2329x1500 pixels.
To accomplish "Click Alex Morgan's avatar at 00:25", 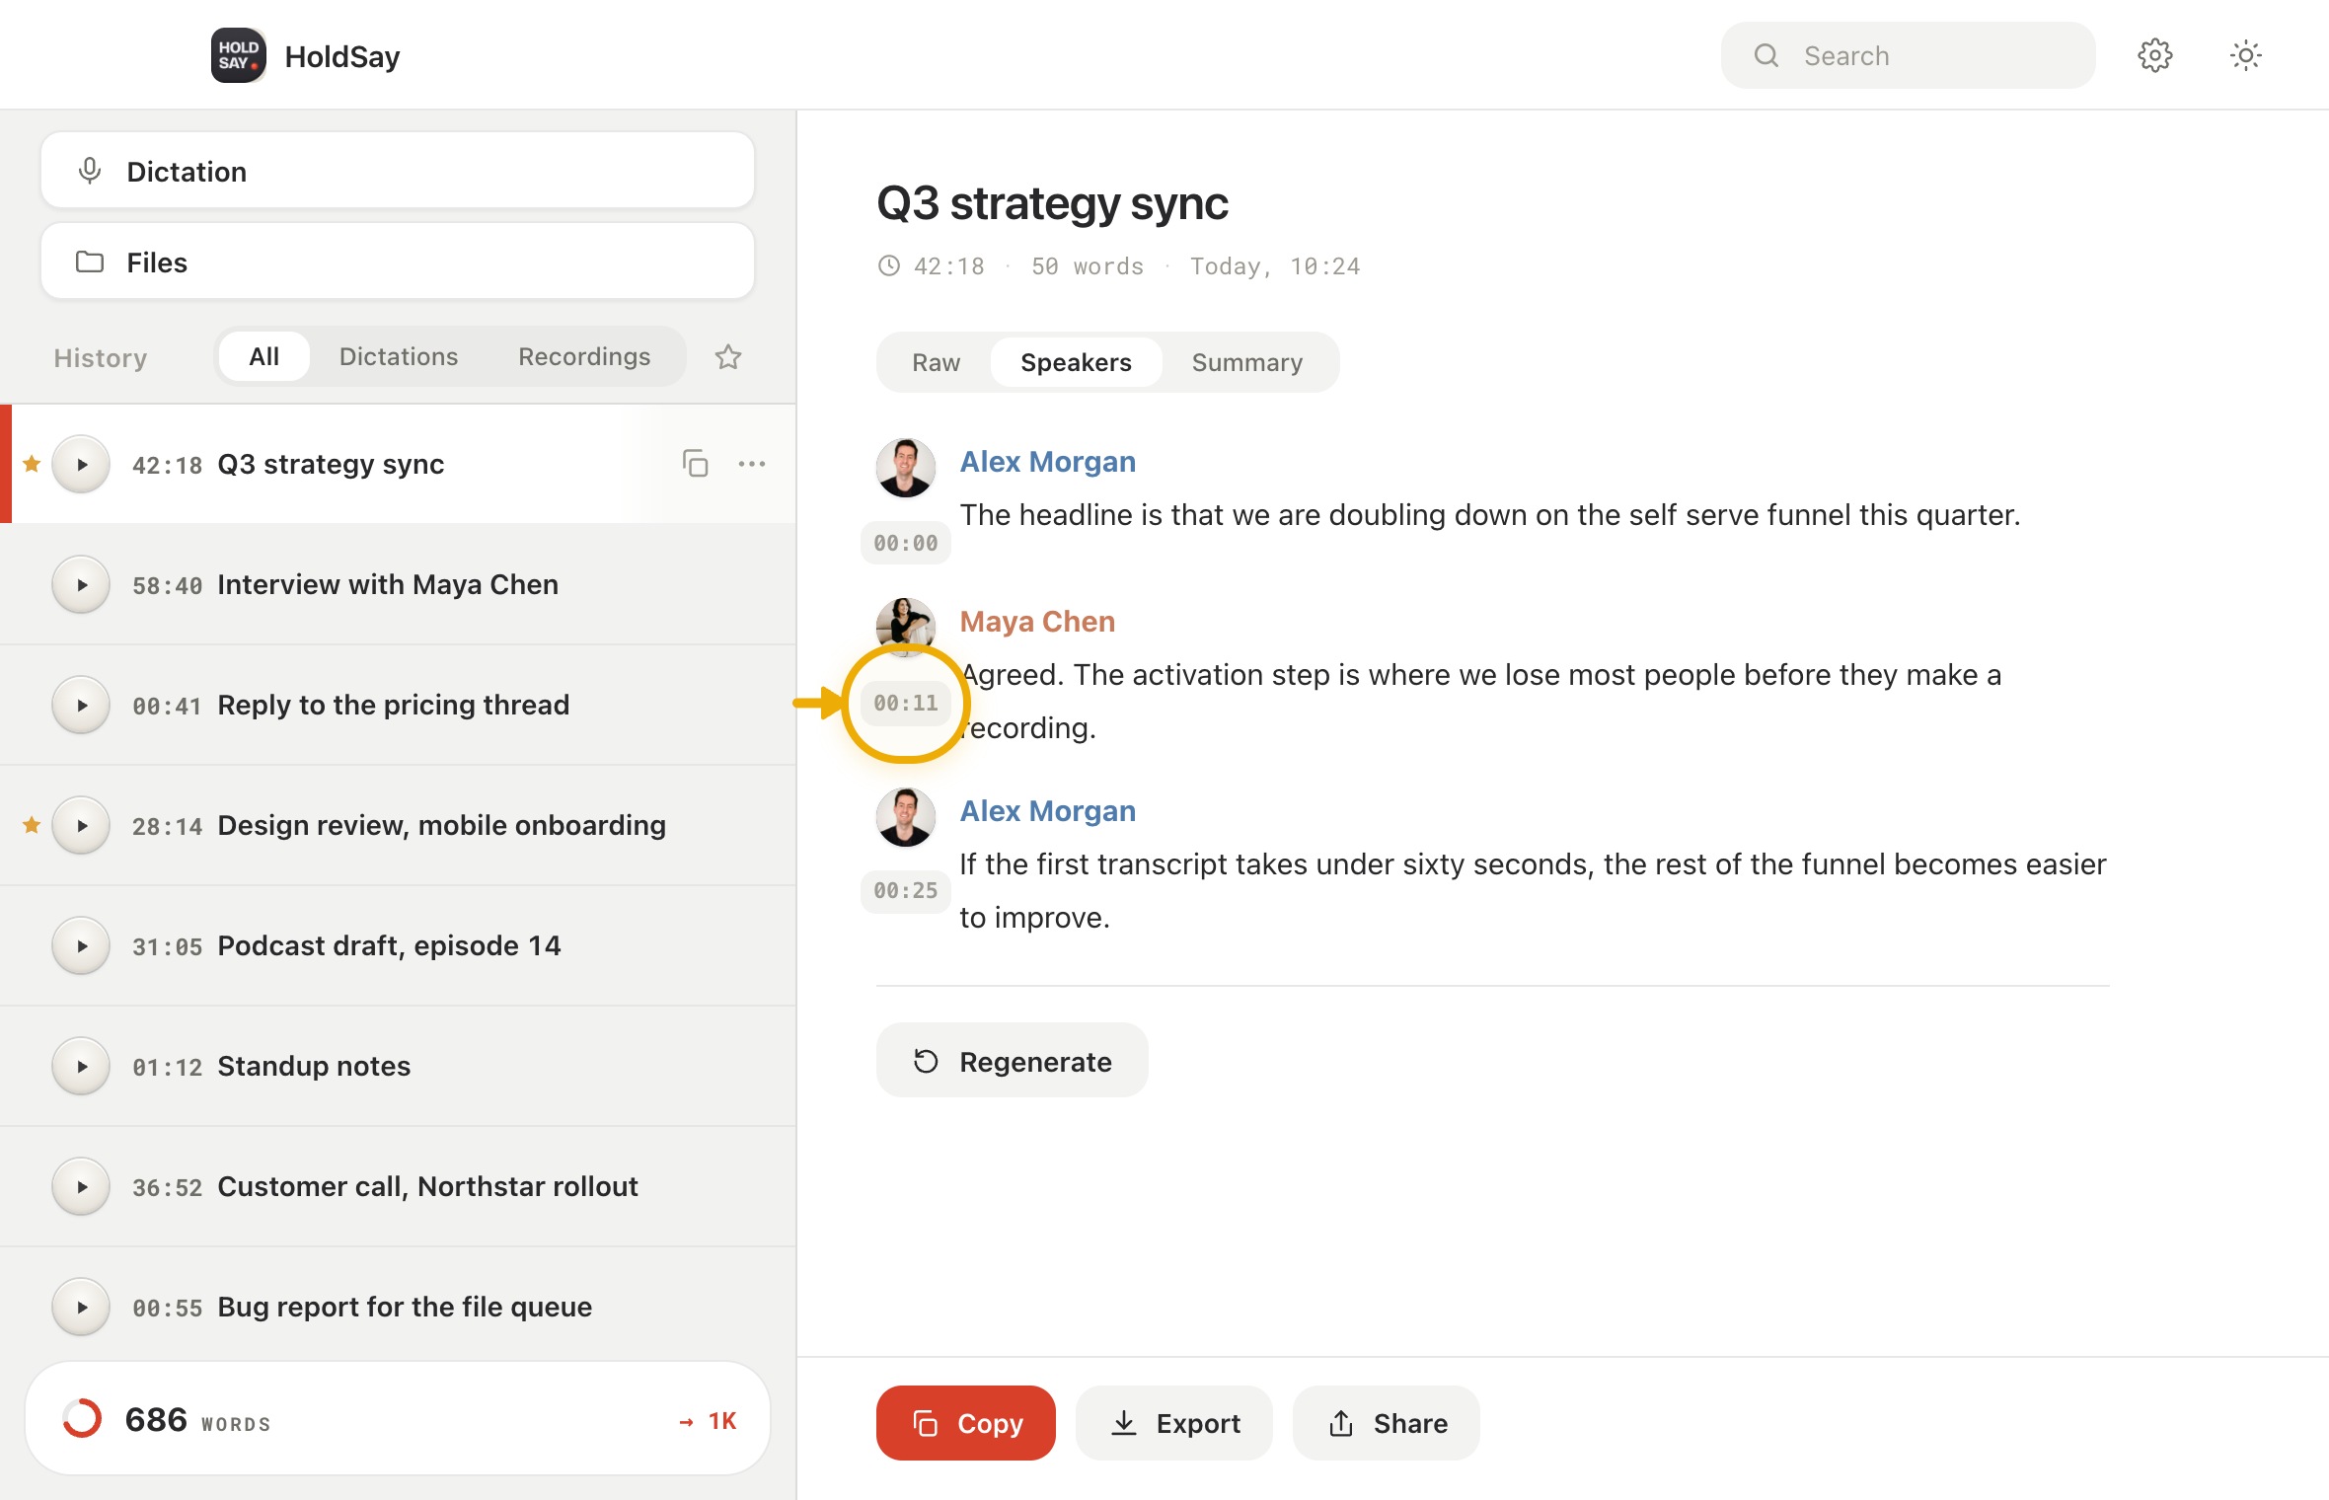I will pyautogui.click(x=905, y=817).
